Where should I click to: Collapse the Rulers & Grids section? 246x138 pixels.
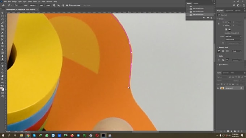point(217,47)
